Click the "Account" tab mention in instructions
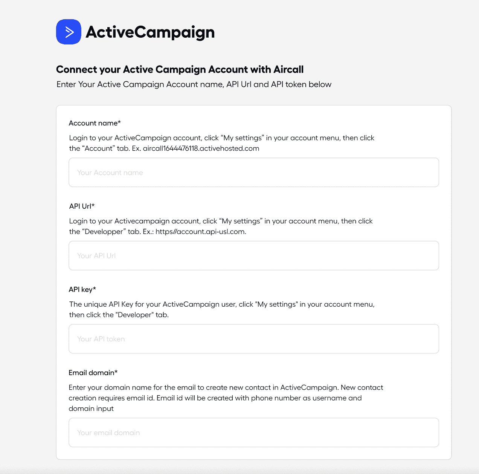 click(98, 148)
